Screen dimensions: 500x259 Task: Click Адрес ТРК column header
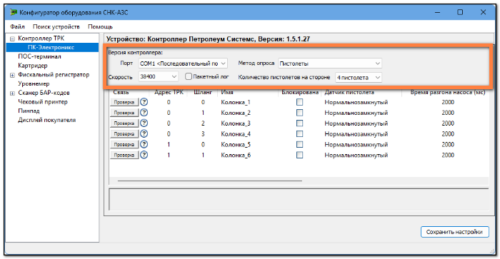[169, 92]
